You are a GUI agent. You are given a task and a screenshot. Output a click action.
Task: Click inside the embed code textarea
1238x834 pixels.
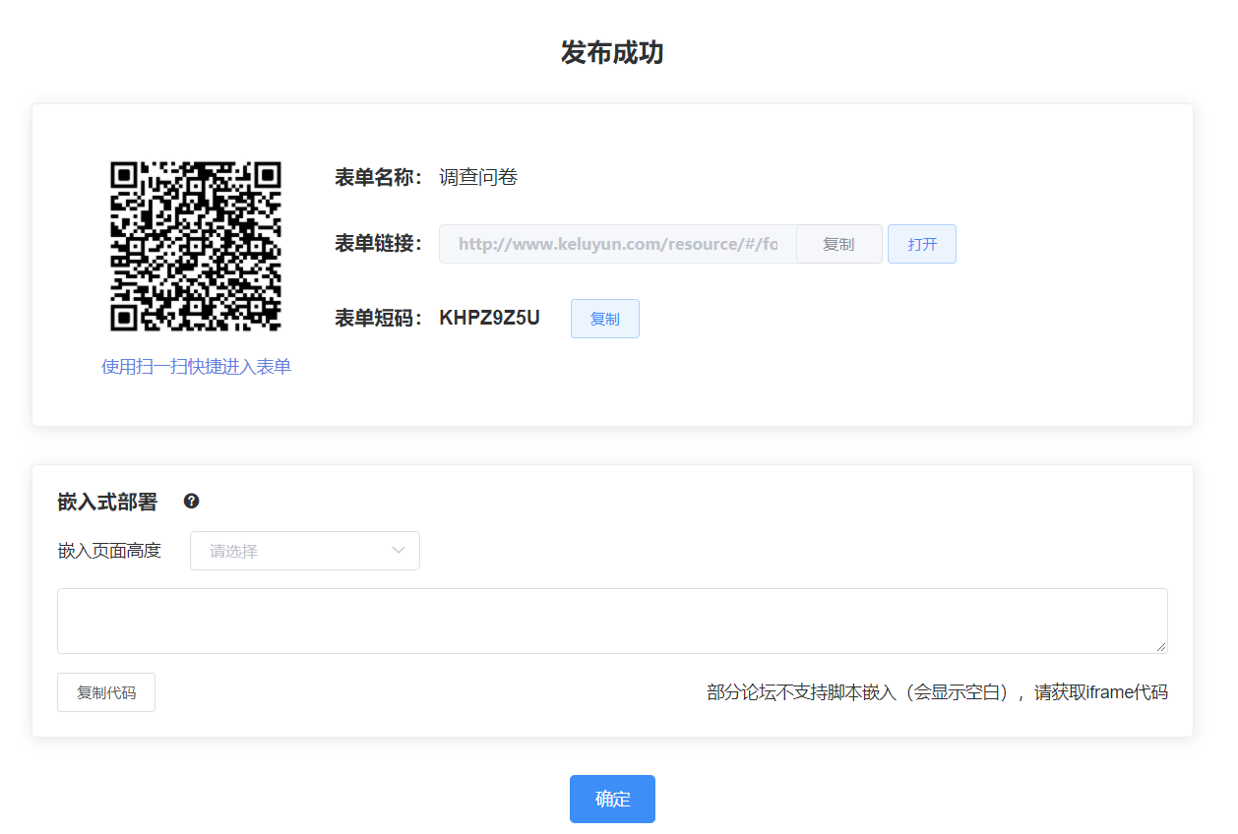[x=612, y=621]
